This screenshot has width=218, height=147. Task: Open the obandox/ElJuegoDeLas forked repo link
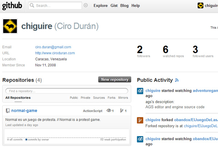196,120
